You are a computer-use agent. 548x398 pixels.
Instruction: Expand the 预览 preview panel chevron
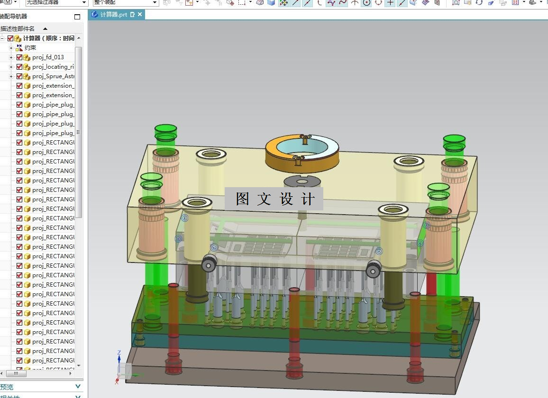tap(78, 387)
